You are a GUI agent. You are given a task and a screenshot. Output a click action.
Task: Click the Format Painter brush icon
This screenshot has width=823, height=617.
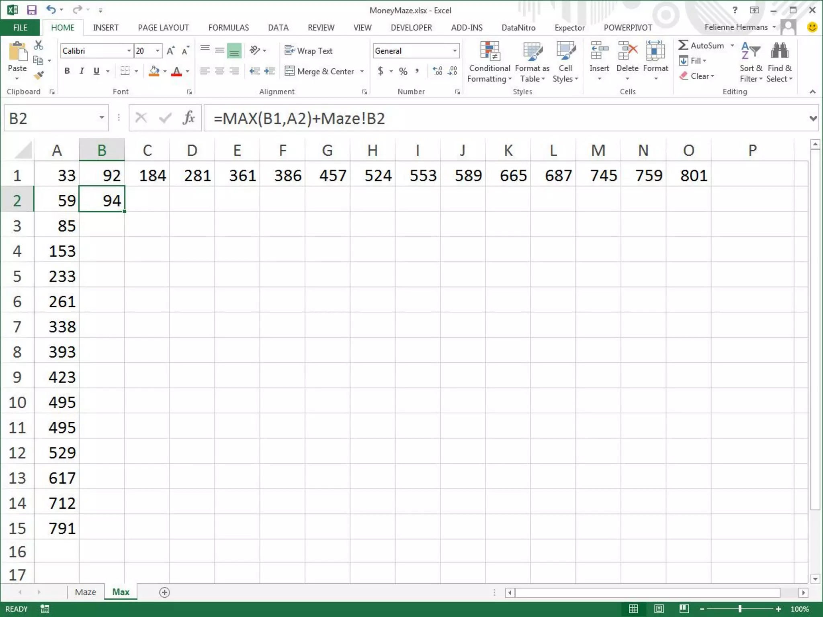(39, 76)
